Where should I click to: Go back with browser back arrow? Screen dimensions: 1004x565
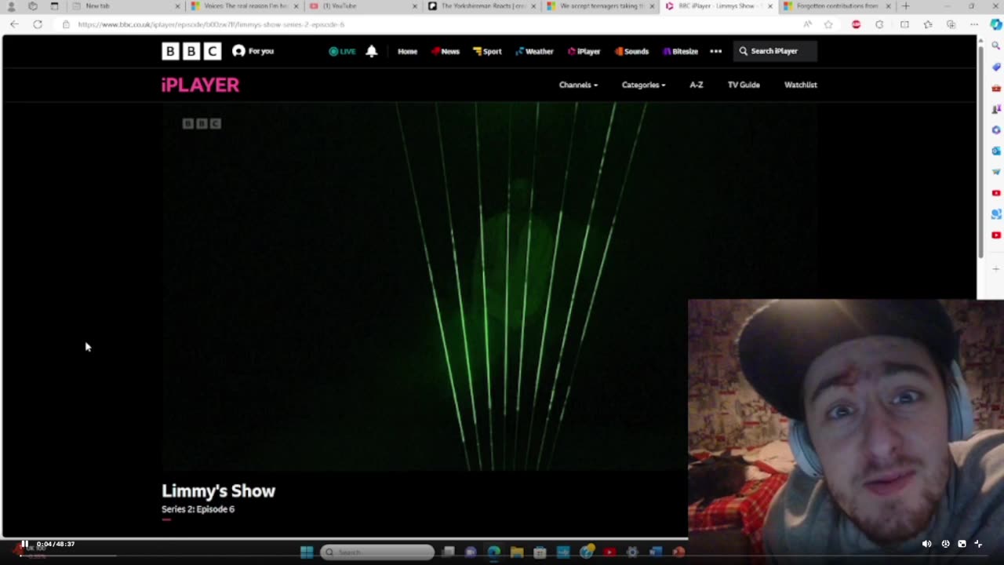coord(14,24)
